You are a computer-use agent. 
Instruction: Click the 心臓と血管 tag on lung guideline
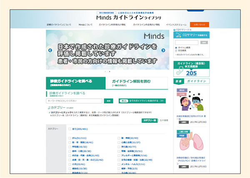click(183, 132)
